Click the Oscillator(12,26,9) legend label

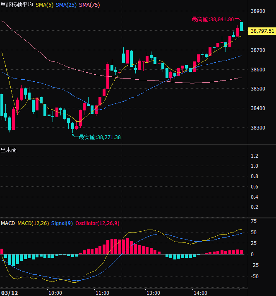pos(97,223)
